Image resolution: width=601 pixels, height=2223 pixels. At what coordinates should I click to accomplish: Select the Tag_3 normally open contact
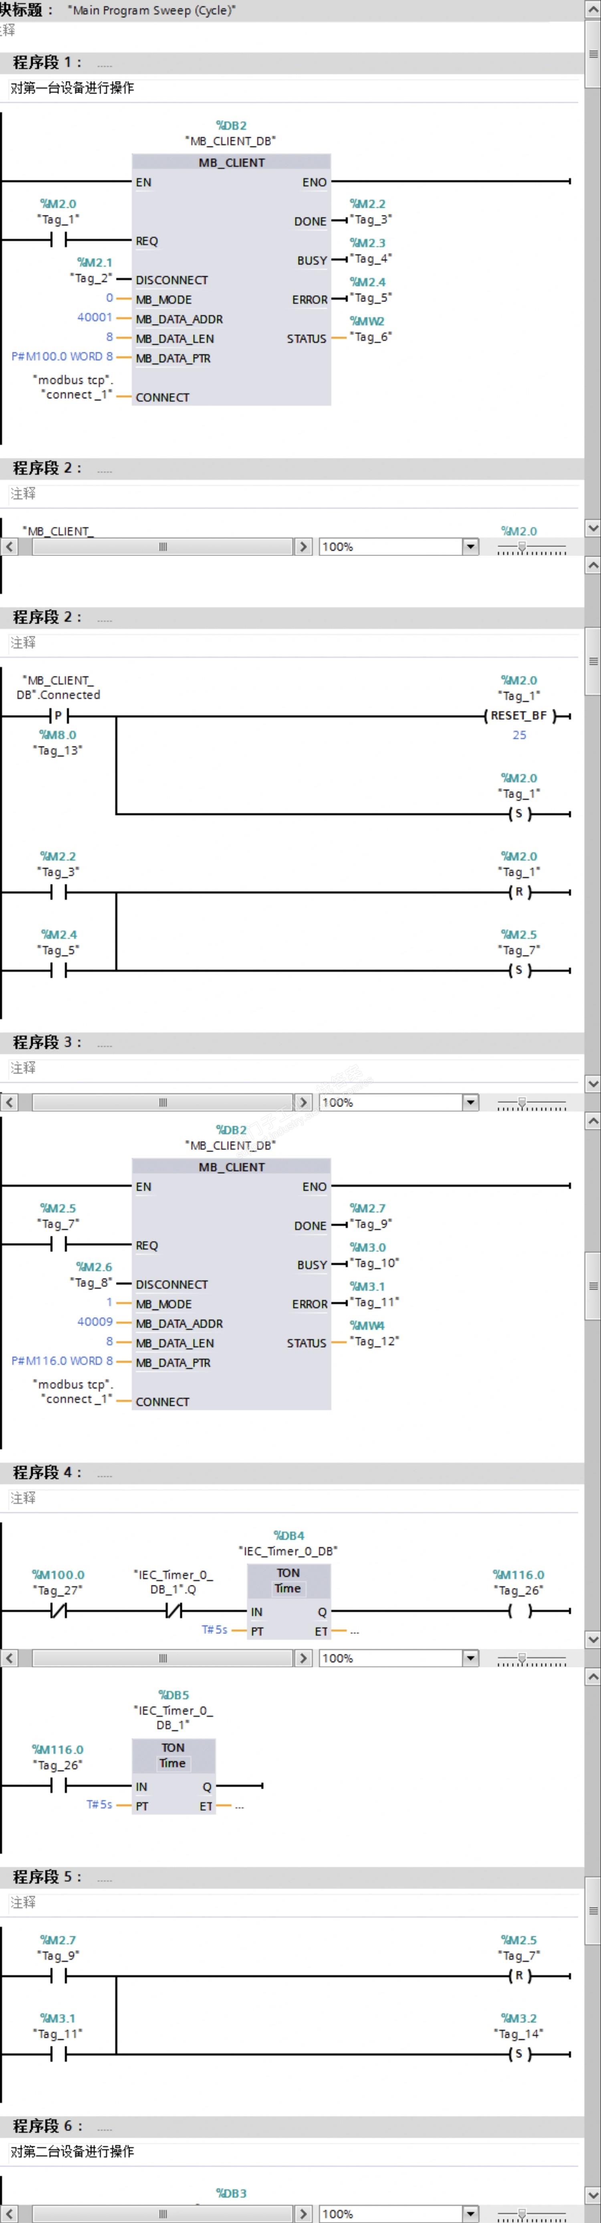[58, 892]
